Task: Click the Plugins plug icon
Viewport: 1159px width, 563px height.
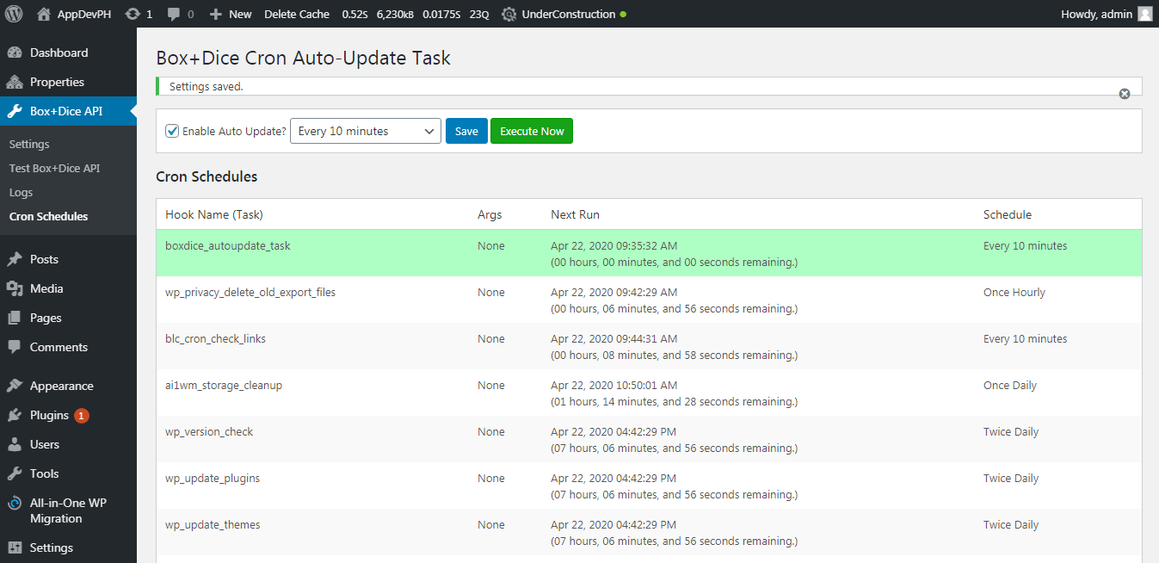Action: 15,415
